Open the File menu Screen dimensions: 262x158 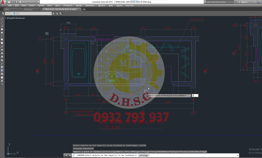click(10, 5)
